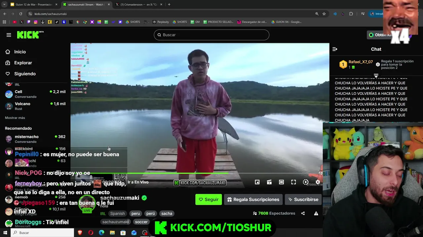Viewport: 423px width, 237px height.
Task: Open the Windows Start menu
Action: tap(5, 233)
